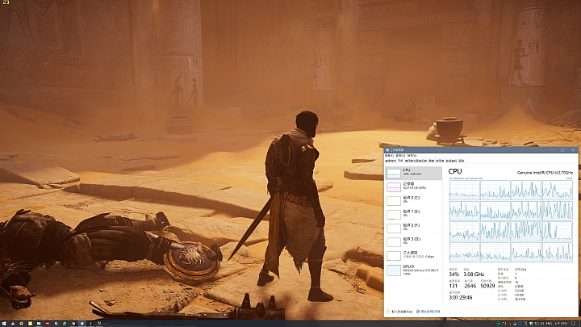This screenshot has width=581, height=327.
Task: Select the Memory item below CPU in sidebar
Action: (x=413, y=187)
